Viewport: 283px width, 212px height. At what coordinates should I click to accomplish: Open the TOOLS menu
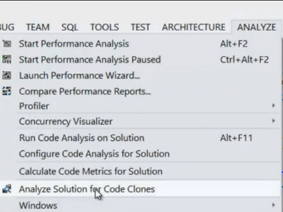pos(104,27)
